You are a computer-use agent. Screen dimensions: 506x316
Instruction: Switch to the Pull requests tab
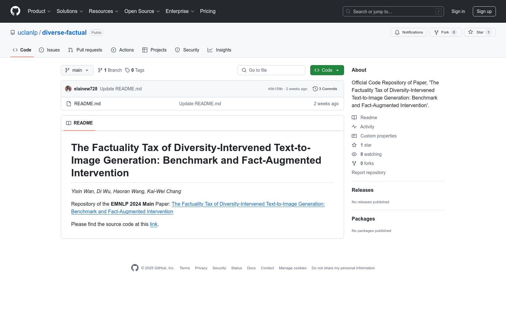[x=85, y=50]
